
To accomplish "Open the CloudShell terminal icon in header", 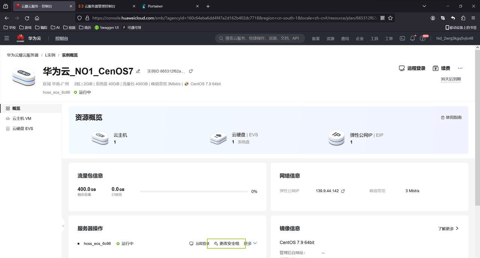I will click(402, 38).
